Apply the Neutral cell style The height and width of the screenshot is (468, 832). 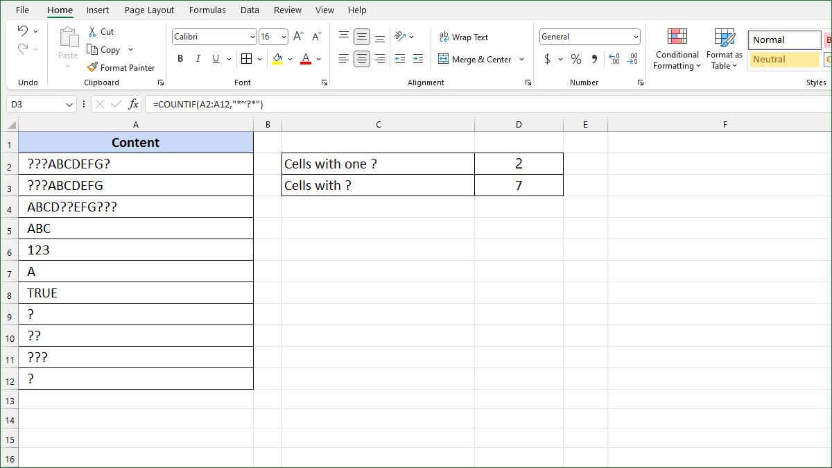coord(784,60)
